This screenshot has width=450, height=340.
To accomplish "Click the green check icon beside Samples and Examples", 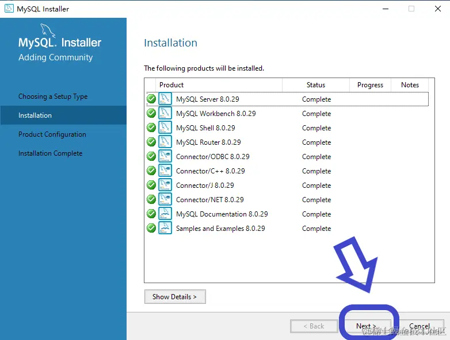I will pyautogui.click(x=151, y=228).
